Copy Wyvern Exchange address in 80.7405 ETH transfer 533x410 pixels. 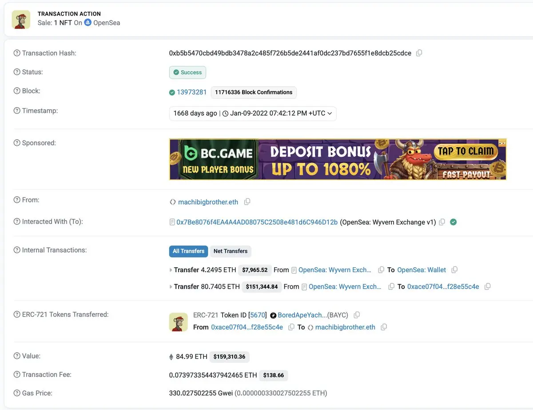391,287
